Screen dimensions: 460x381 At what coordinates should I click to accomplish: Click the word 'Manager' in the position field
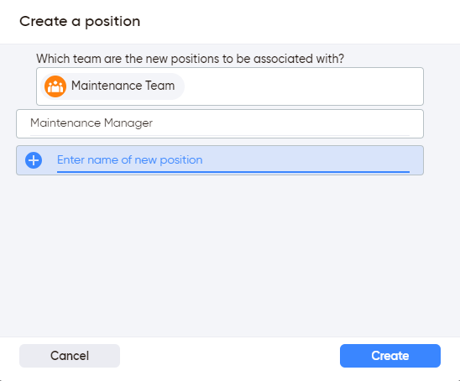128,123
